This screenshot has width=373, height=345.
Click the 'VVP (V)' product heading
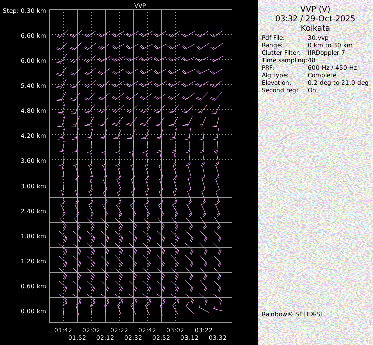(315, 9)
